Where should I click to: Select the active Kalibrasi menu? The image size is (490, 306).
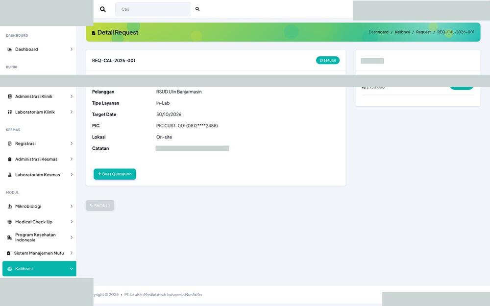pos(39,269)
